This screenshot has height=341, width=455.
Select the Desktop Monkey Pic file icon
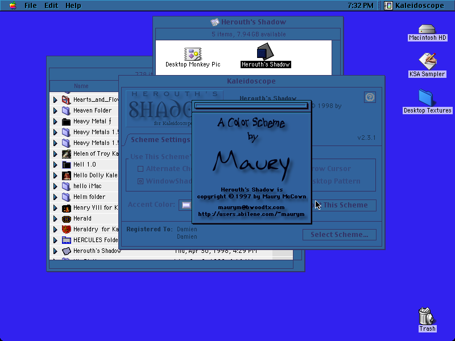(193, 54)
